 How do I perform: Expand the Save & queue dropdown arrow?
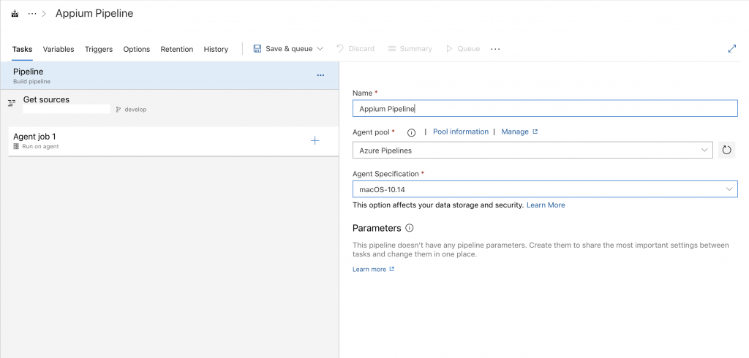pos(320,49)
